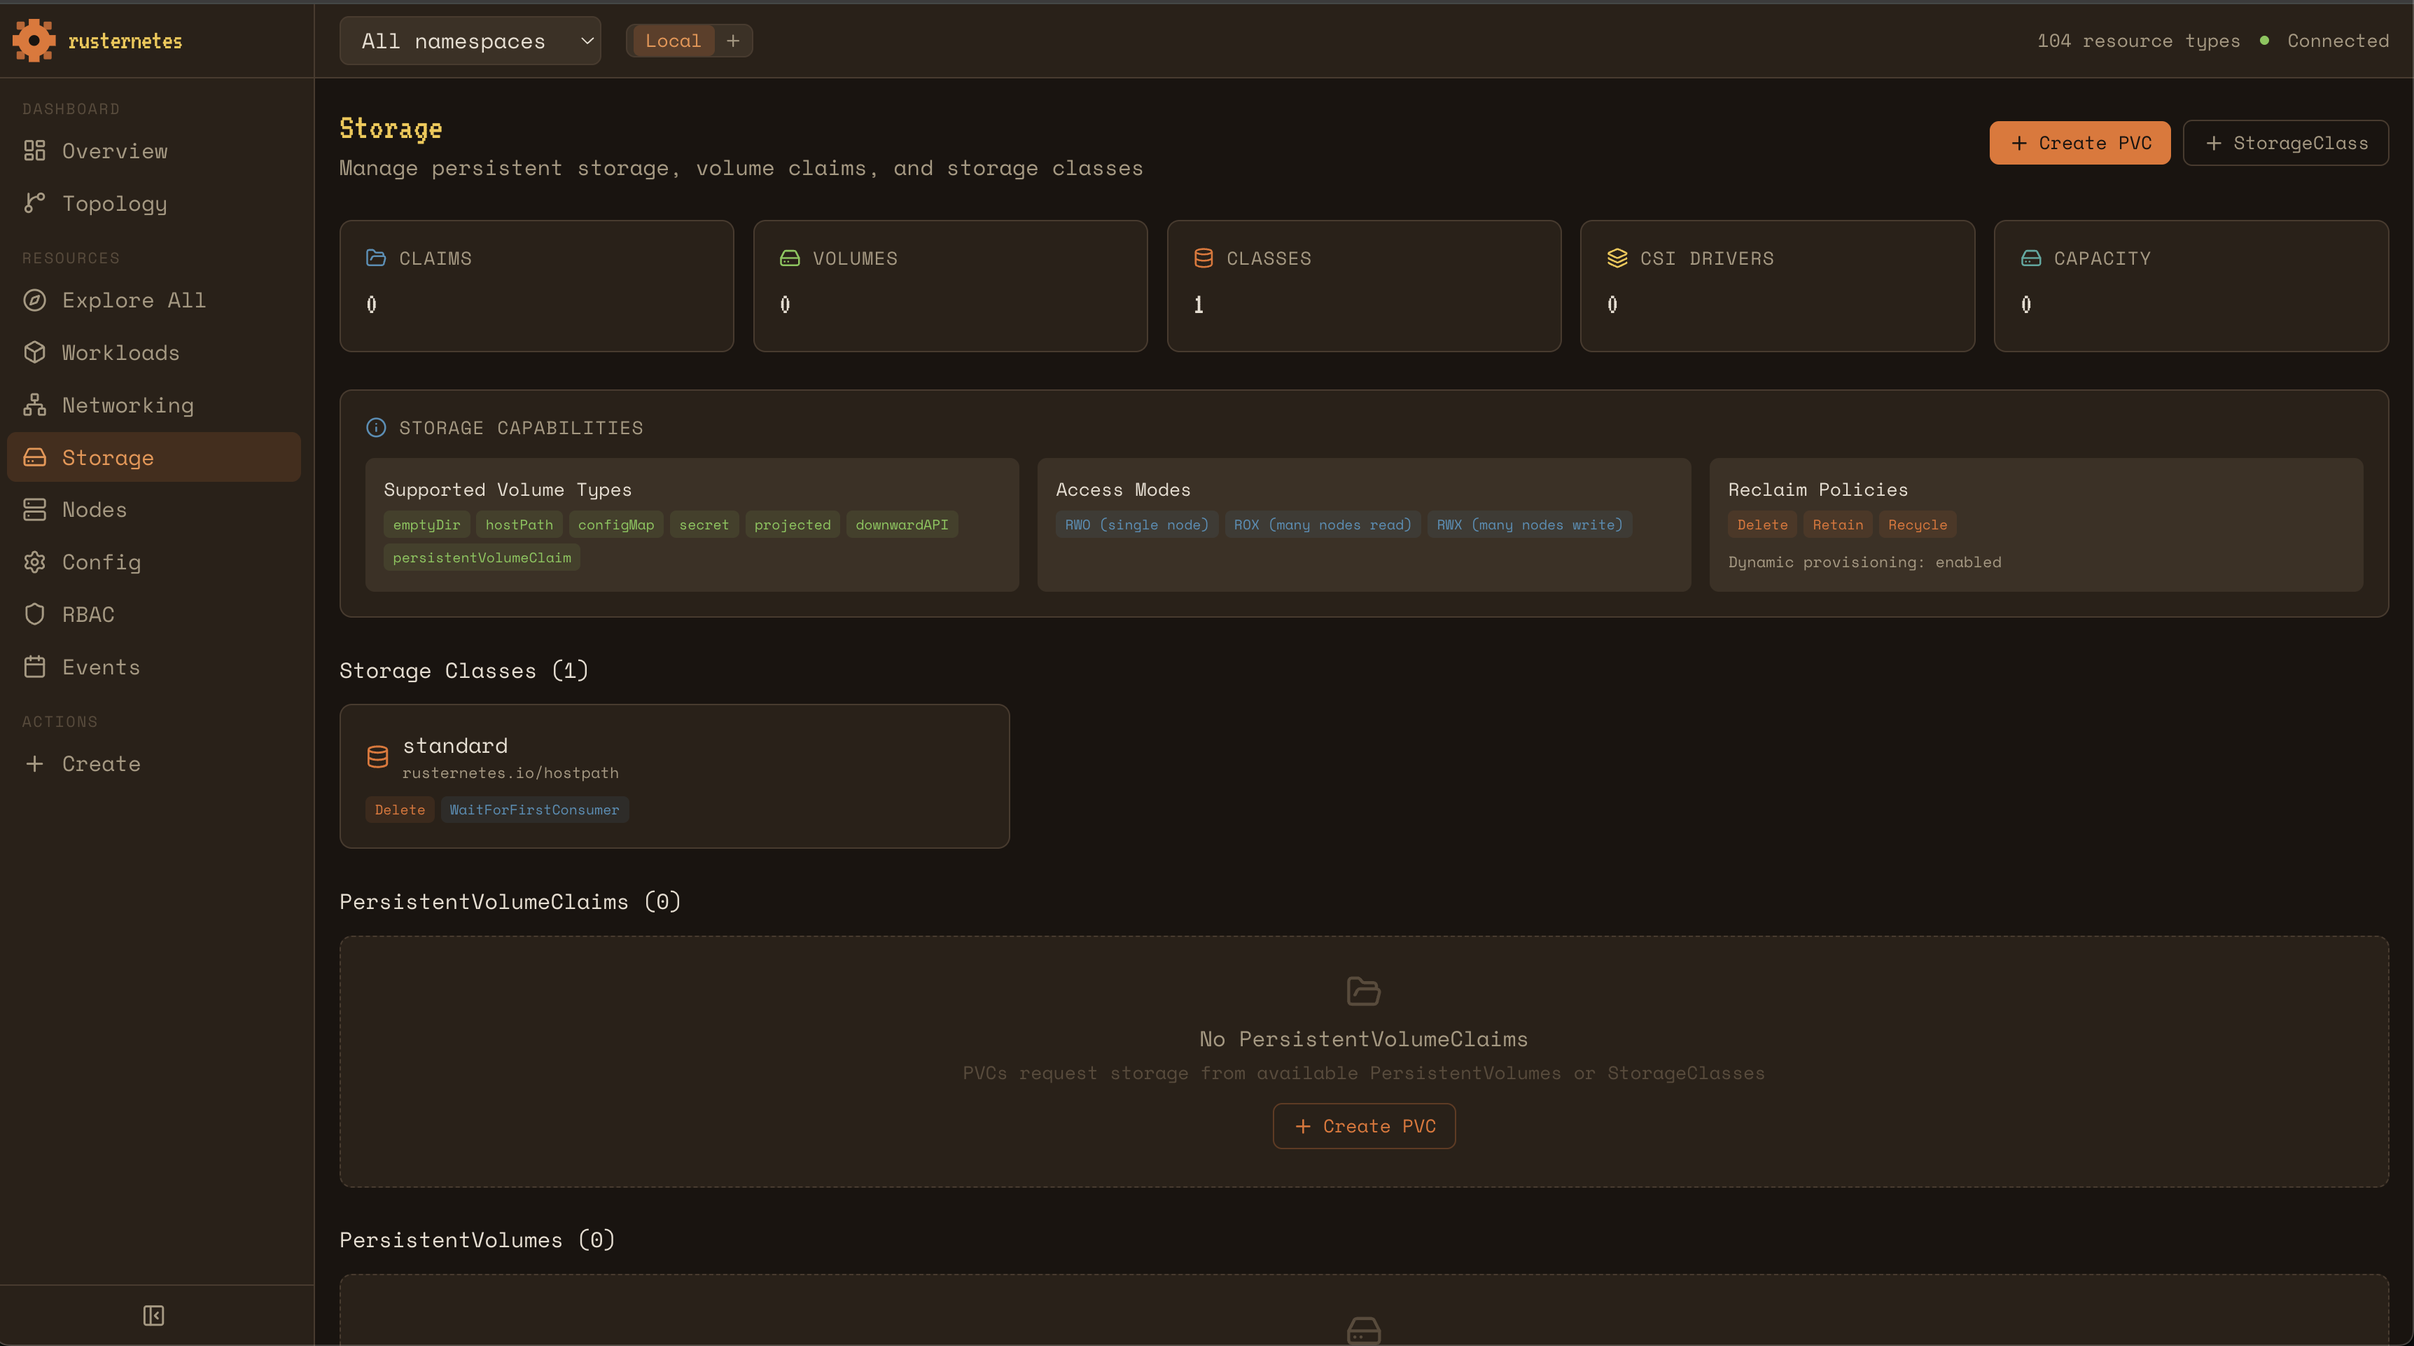Go to Topology page
Image resolution: width=2414 pixels, height=1346 pixels.
114,203
